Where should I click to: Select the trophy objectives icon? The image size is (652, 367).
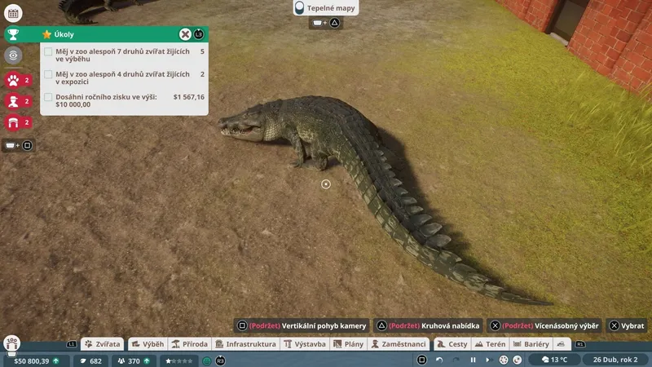tap(13, 34)
